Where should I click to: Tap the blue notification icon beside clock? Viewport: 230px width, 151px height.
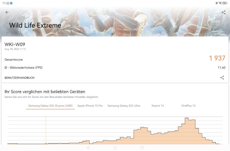11,3
